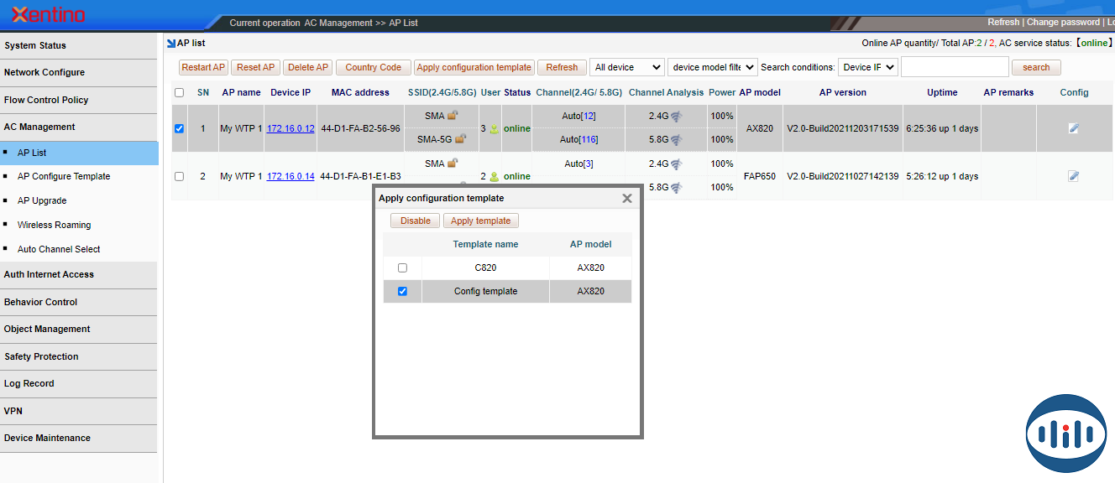Open the All device dropdown
The height and width of the screenshot is (483, 1115).
tap(626, 67)
